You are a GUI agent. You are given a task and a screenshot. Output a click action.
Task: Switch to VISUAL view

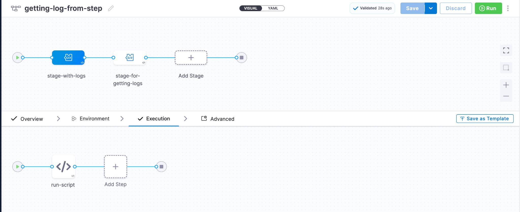tap(251, 8)
